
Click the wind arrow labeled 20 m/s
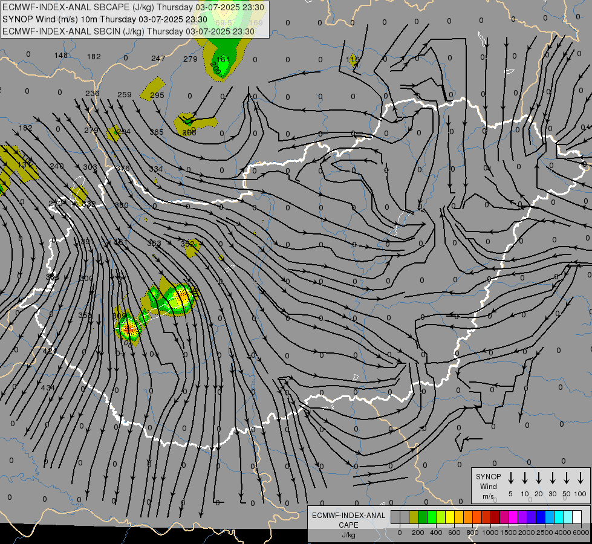[539, 478]
